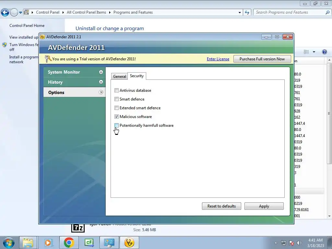Click Uninstall or change a program heading

(x=110, y=29)
